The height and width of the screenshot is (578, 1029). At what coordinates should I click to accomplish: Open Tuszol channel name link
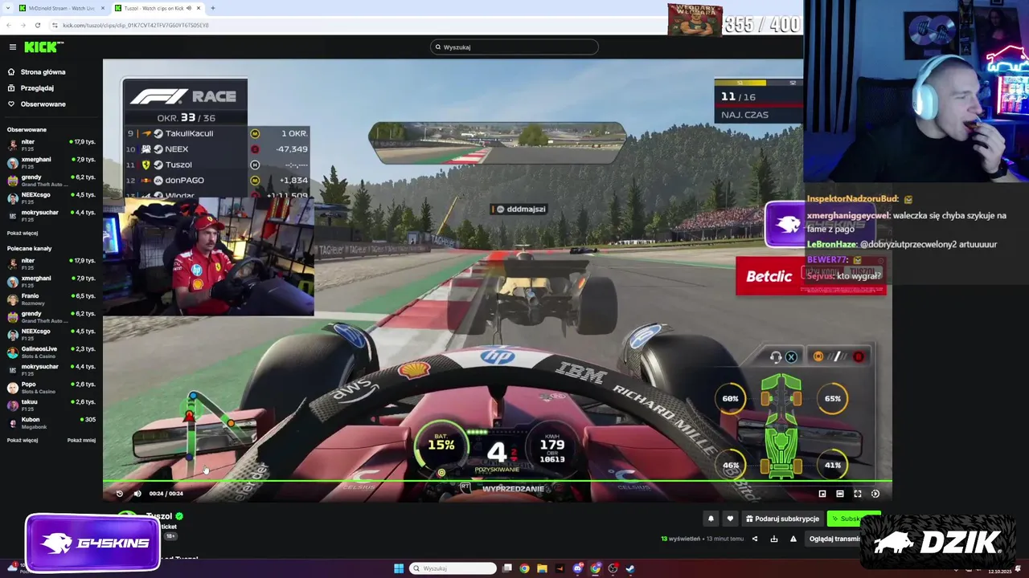(159, 516)
